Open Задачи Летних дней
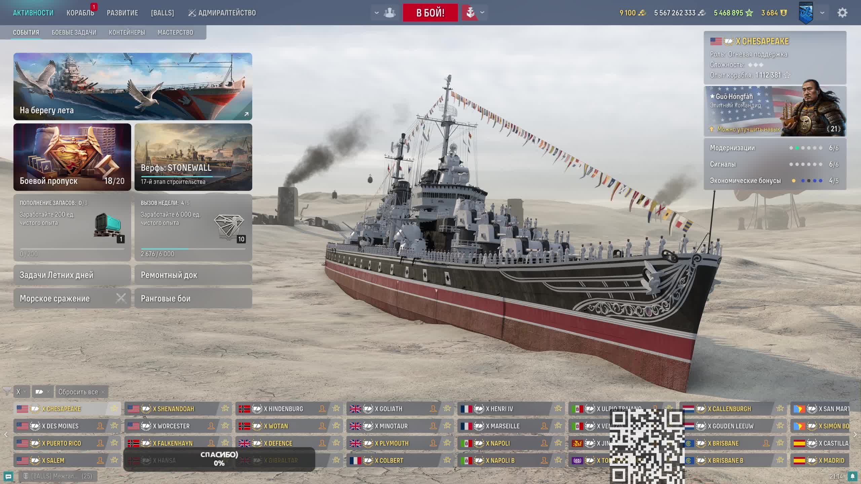The width and height of the screenshot is (861, 484). tap(72, 275)
